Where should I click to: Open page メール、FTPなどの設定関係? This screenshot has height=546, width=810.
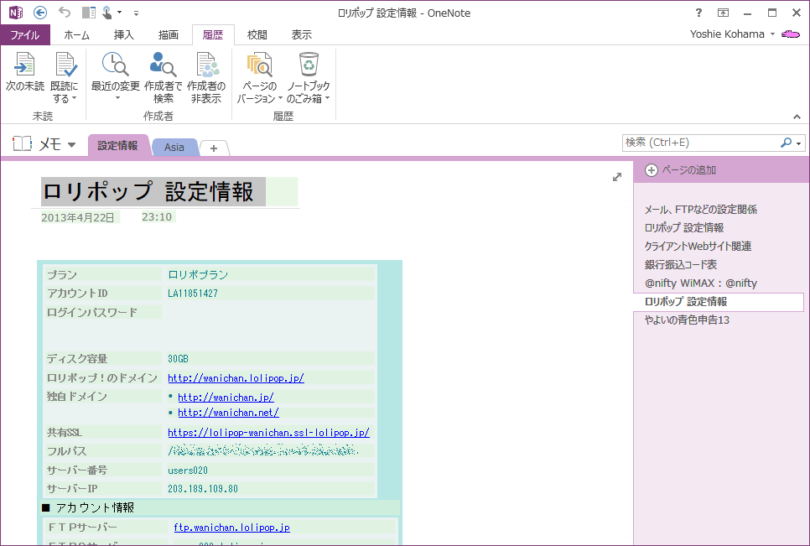(x=700, y=209)
